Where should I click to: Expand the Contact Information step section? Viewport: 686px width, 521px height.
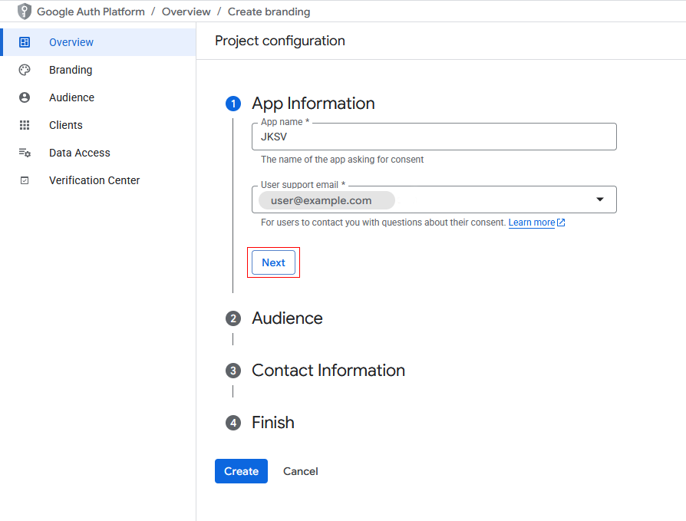click(328, 371)
